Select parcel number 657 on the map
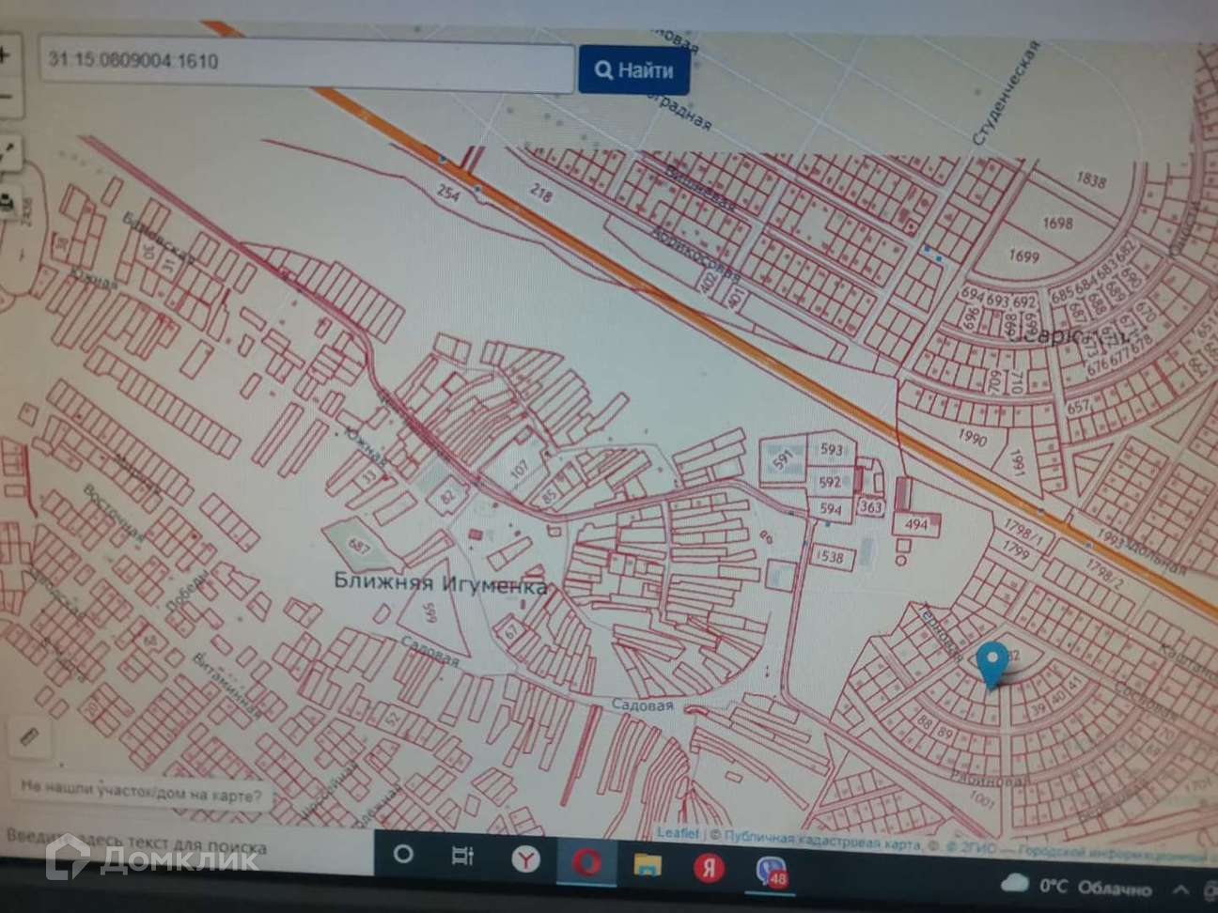Screen dimensions: 1218x913 1078,406
